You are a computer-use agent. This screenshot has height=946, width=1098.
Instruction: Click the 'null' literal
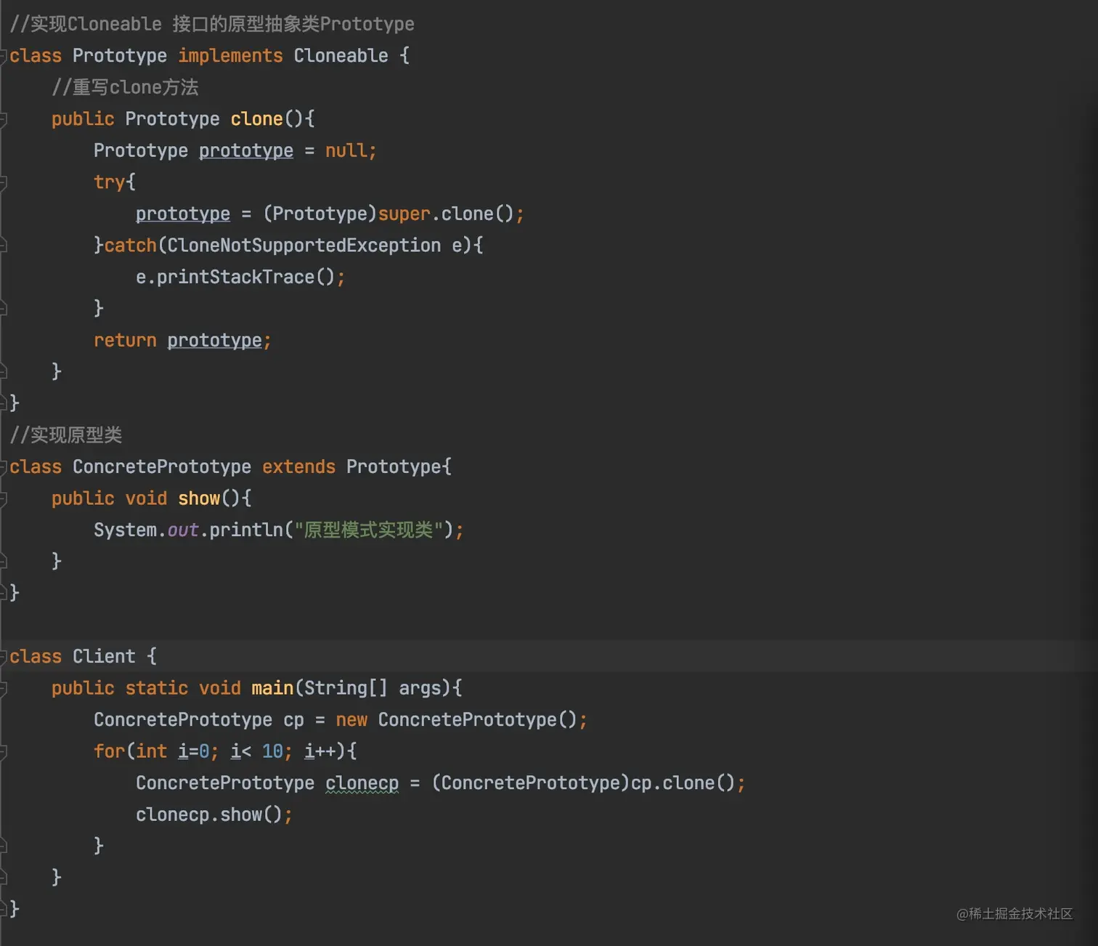tap(346, 150)
